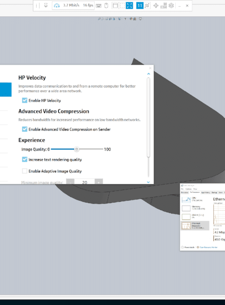This screenshot has width=225, height=305.
Task: Decrease minimum image quality with minus button
Action: (70, 182)
